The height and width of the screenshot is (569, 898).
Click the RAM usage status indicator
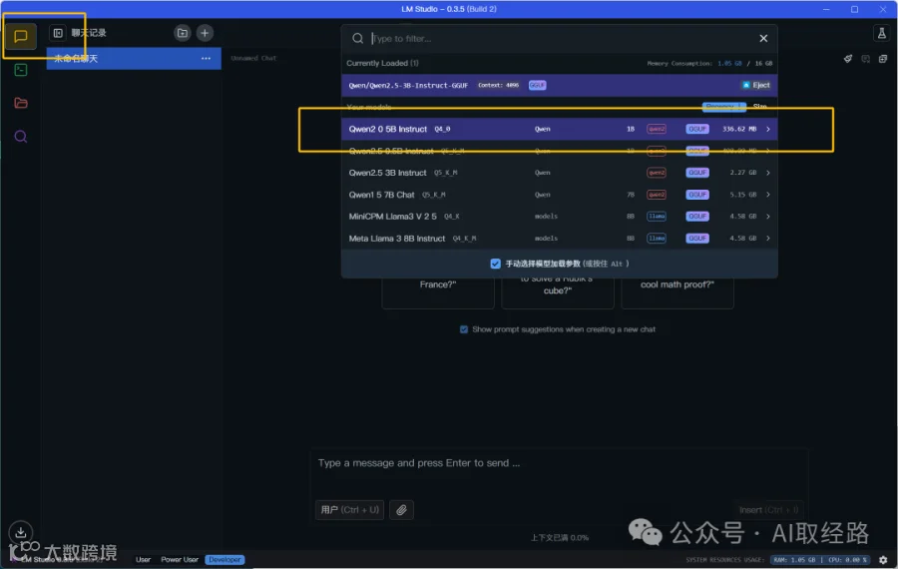click(x=794, y=559)
